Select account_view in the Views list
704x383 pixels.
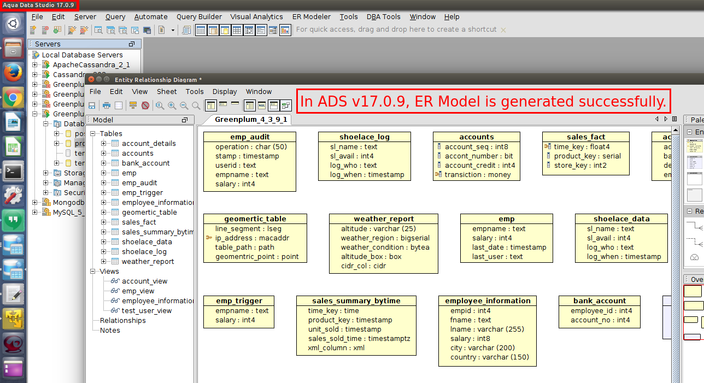click(144, 281)
